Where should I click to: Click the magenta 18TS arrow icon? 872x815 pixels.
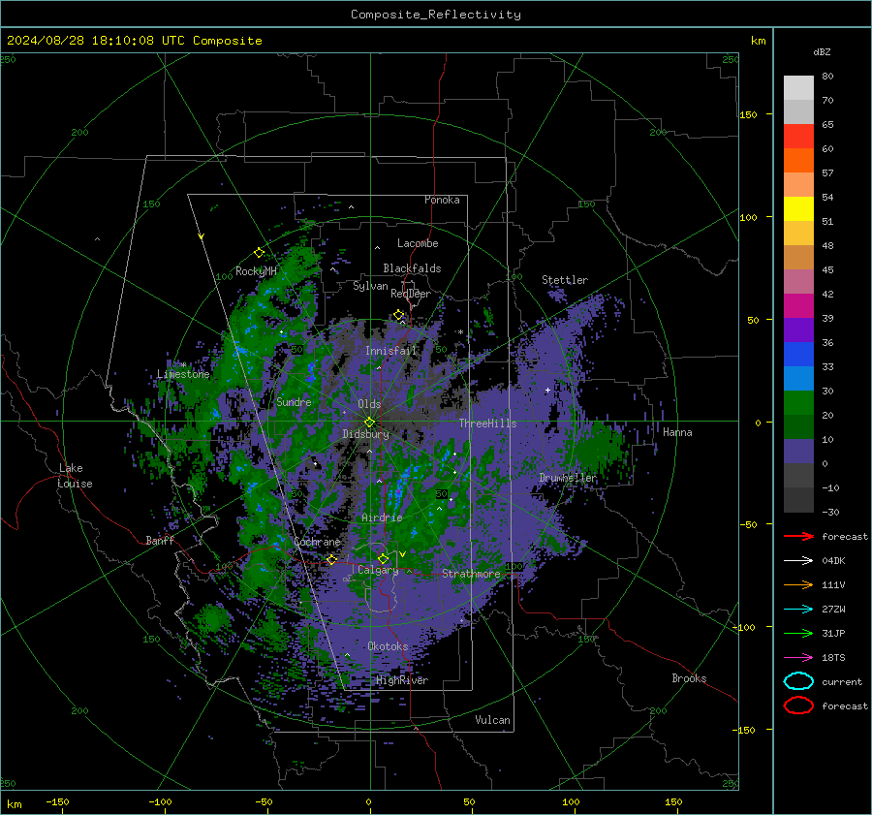798,658
